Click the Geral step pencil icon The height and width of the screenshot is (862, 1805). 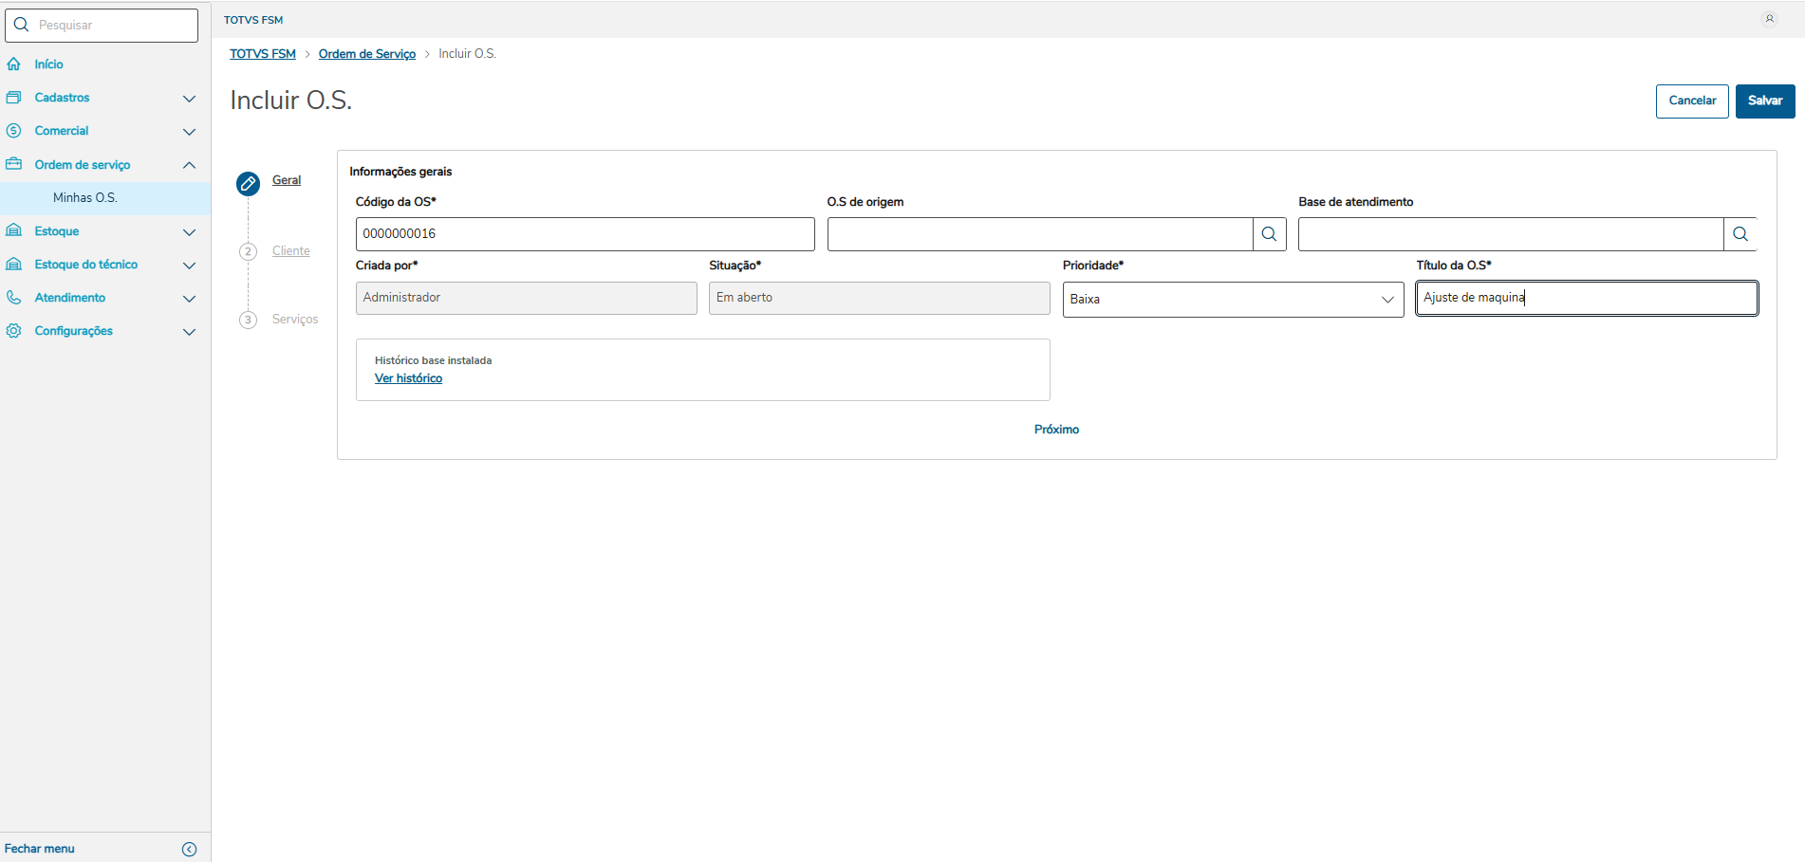(248, 183)
